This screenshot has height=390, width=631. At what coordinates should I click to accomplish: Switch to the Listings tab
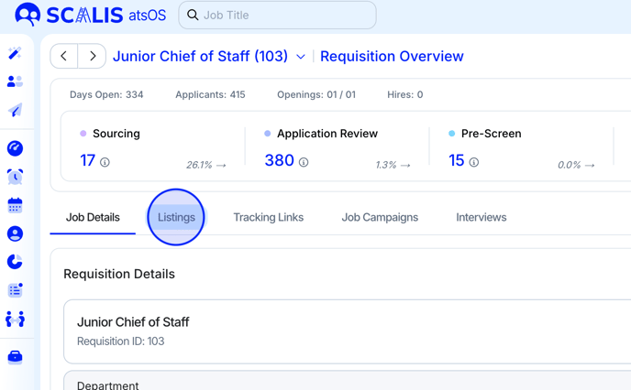[176, 218]
